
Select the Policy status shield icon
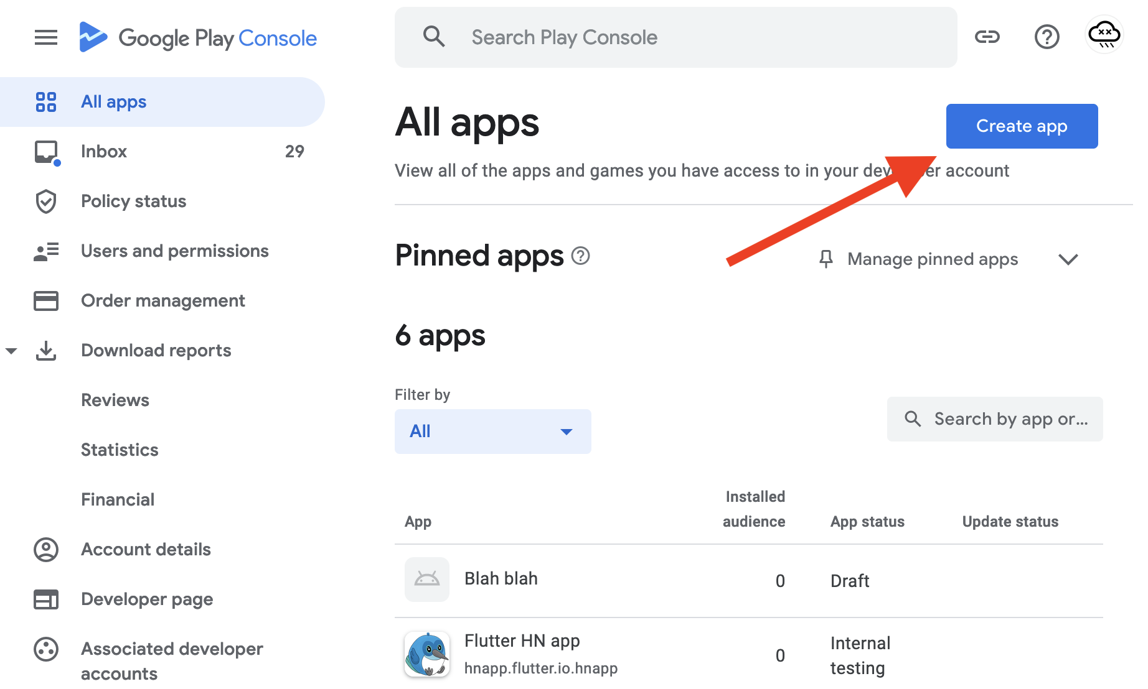click(45, 201)
